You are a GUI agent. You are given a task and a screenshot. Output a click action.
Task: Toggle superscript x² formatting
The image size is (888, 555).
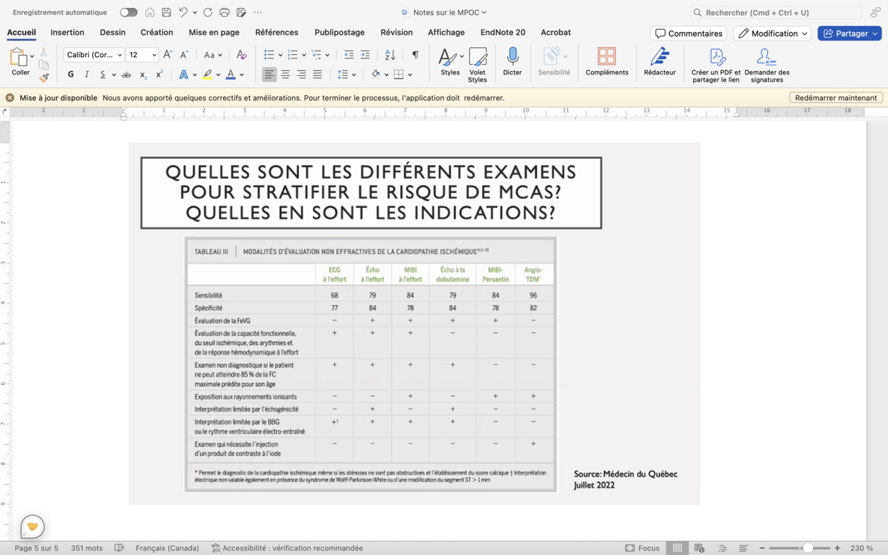[158, 75]
